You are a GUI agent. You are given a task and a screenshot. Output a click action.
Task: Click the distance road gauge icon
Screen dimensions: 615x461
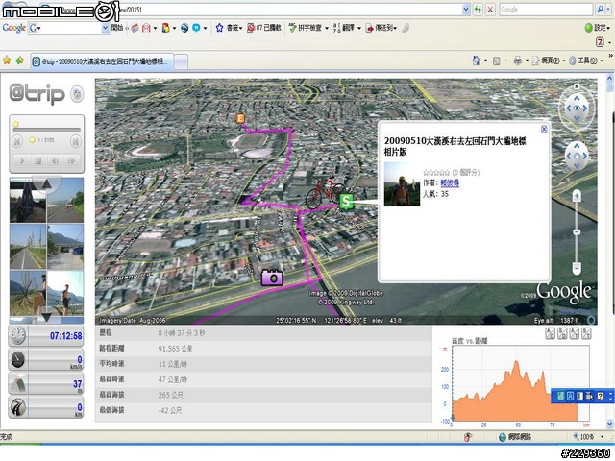click(x=18, y=407)
